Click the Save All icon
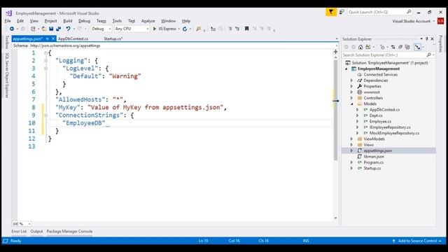This screenshot has height=252, width=448. tap(59, 29)
